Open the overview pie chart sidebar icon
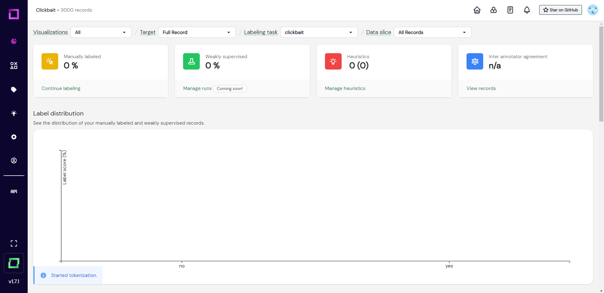This screenshot has height=293, width=604. pos(14,41)
